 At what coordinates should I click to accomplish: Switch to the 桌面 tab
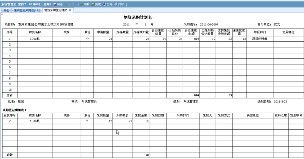click(6, 10)
